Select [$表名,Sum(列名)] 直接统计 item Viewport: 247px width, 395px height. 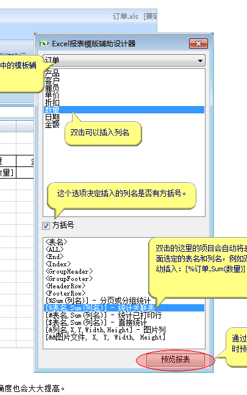(x=96, y=322)
